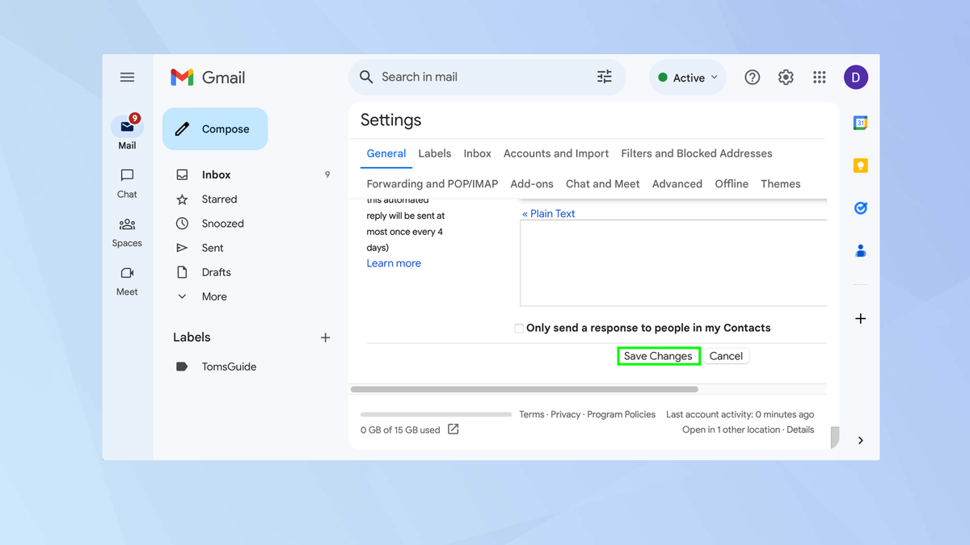The image size is (970, 545).
Task: Open Spaces from the left sidebar
Action: pos(127,233)
